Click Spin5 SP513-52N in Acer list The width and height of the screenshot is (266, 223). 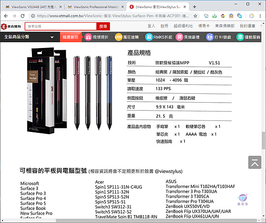point(112,197)
